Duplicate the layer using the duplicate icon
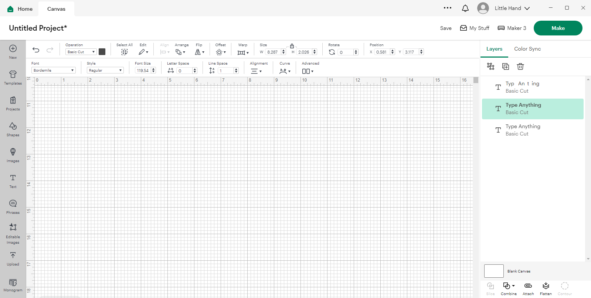 [x=506, y=66]
